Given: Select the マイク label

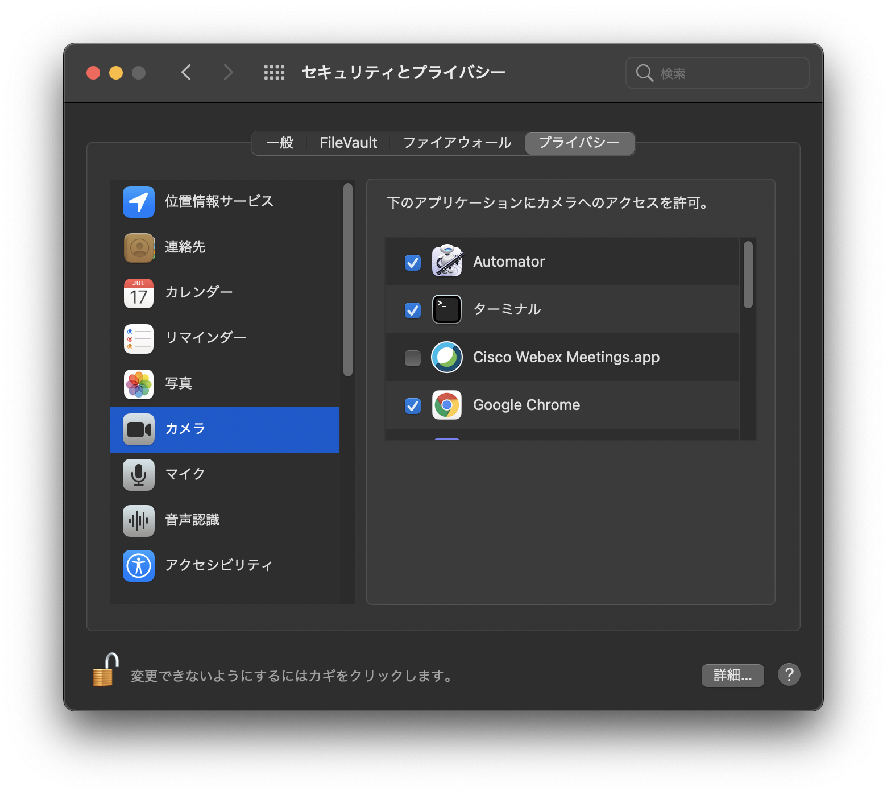Looking at the screenshot, I should 185,474.
